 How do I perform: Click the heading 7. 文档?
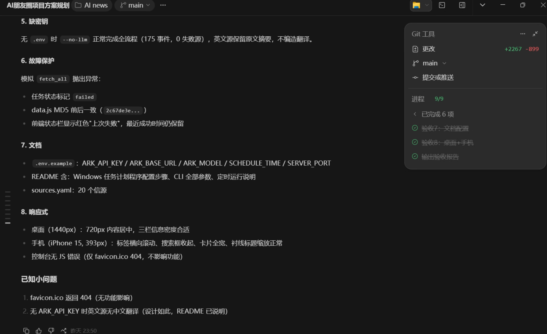click(31, 145)
